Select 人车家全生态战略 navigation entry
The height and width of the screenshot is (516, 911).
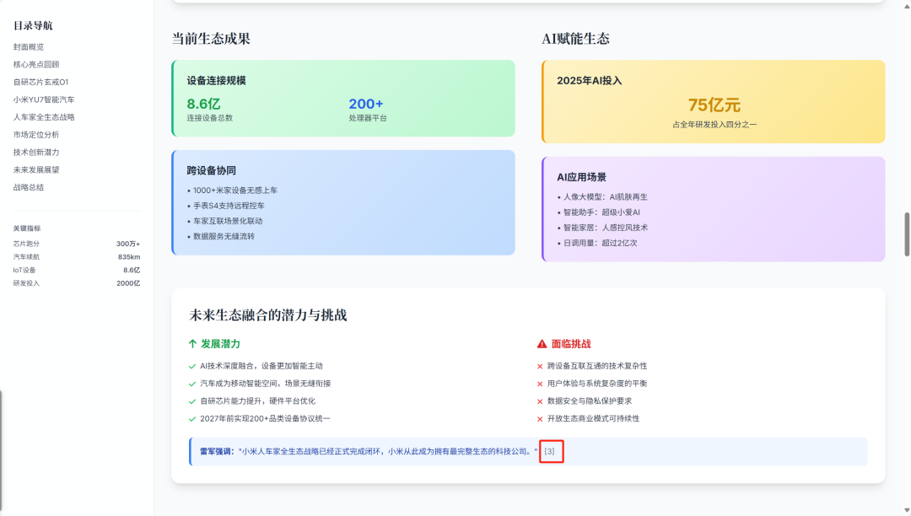(44, 117)
